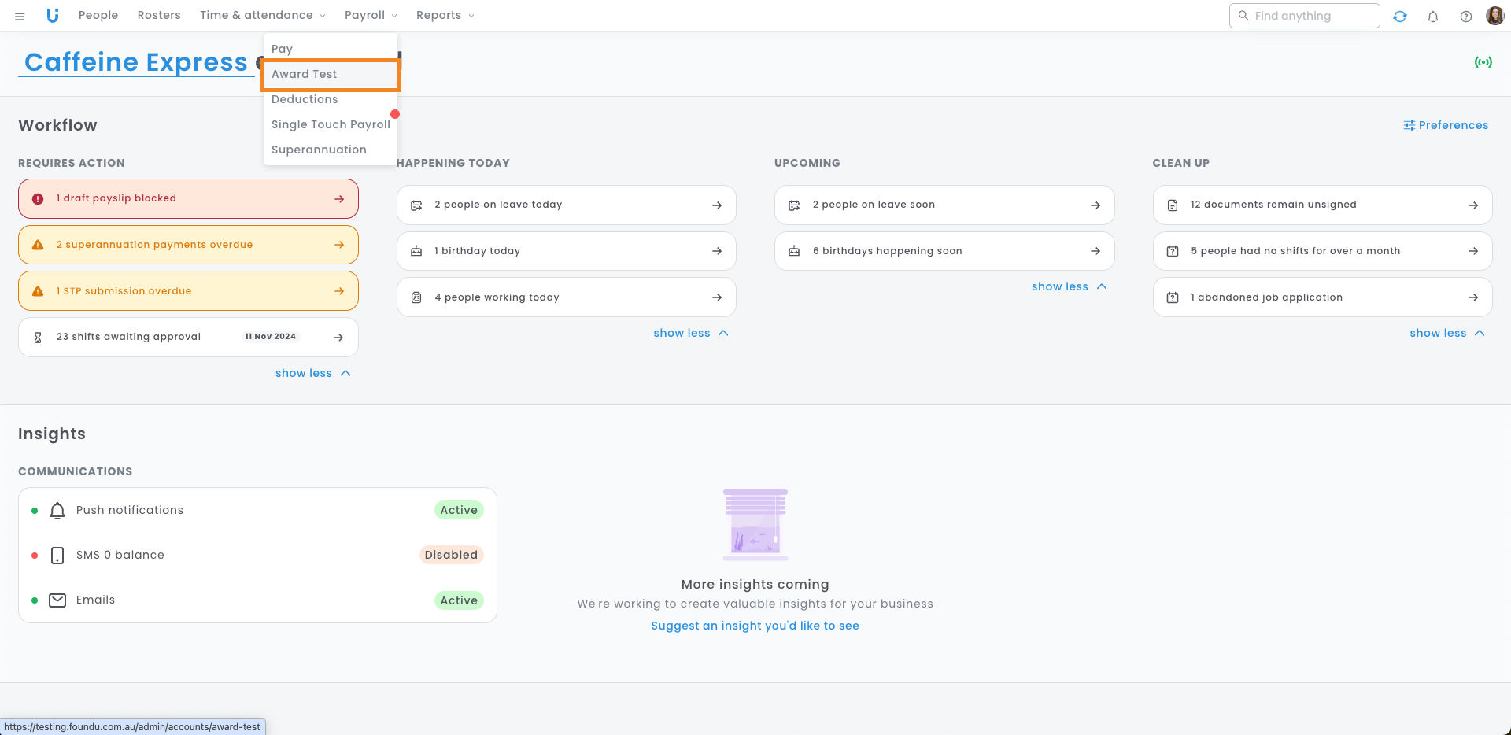This screenshot has width=1511, height=735.
Task: Expand the Time & attendance dropdown
Action: (262, 16)
